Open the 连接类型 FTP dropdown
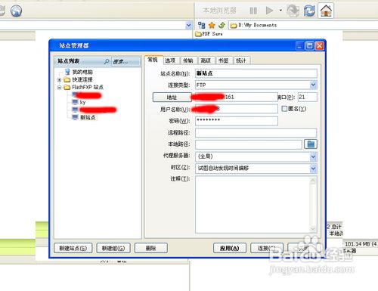Screen dimensions: 378x291 point(313,85)
